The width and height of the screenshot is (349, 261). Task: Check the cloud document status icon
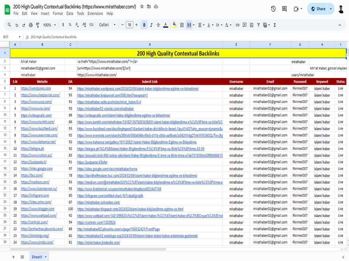156,6
